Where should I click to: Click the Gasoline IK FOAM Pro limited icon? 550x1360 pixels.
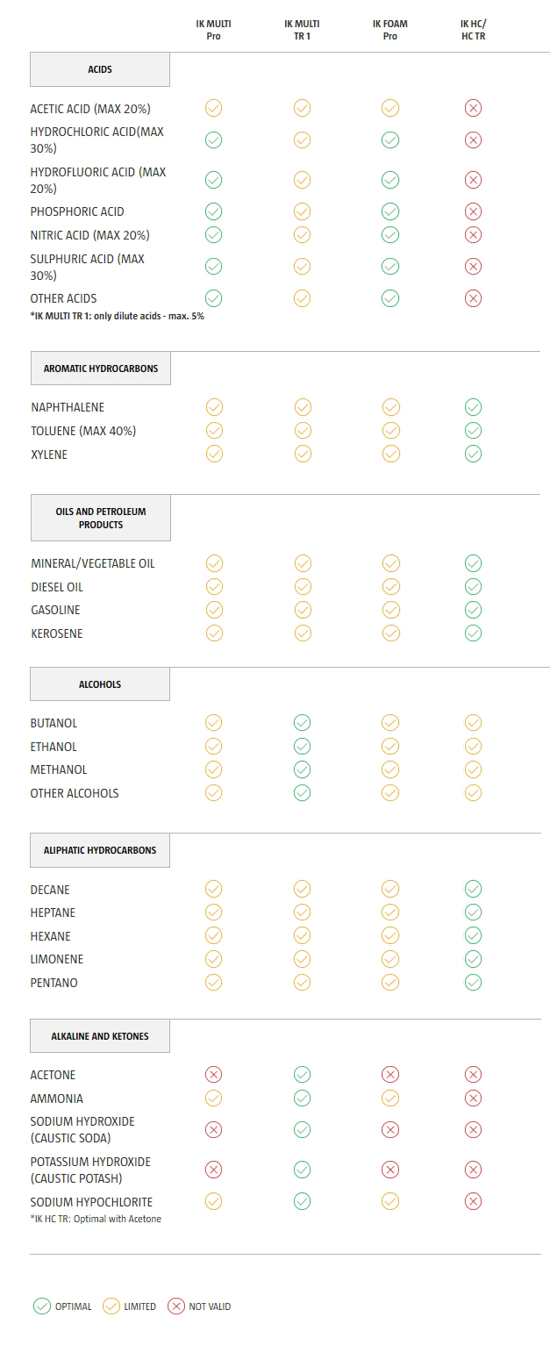coord(390,610)
